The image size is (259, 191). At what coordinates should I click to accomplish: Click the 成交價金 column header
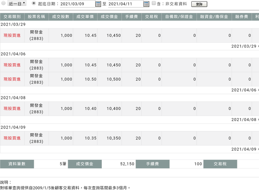click(109, 17)
